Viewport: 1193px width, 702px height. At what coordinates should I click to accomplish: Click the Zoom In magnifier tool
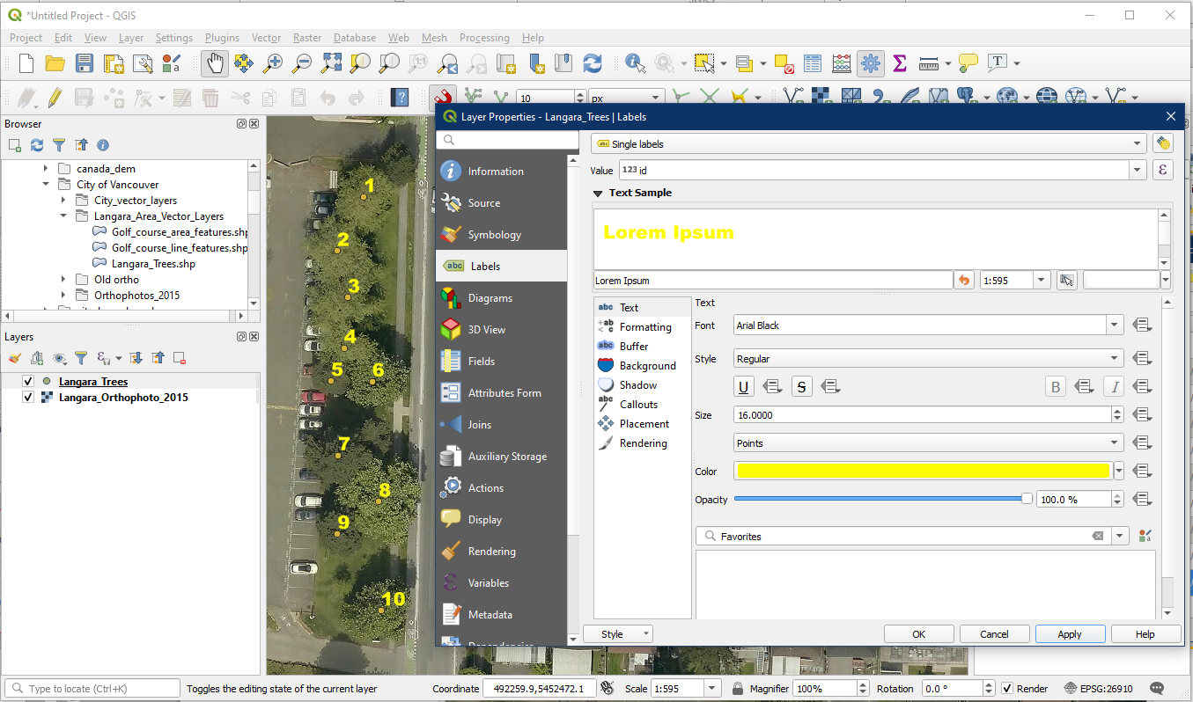(273, 63)
